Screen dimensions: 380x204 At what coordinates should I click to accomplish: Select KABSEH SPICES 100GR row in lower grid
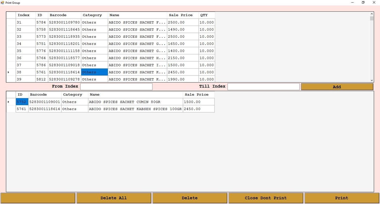coord(135,109)
